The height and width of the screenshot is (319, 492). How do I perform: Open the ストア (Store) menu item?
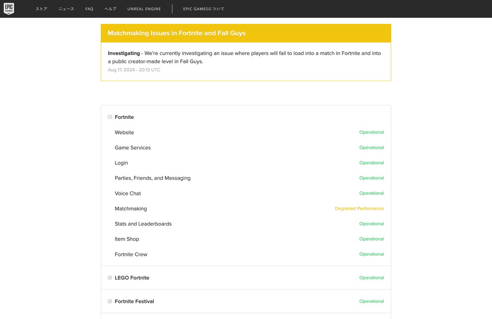(x=41, y=9)
